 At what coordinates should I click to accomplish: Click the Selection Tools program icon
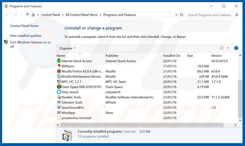coord(59,102)
